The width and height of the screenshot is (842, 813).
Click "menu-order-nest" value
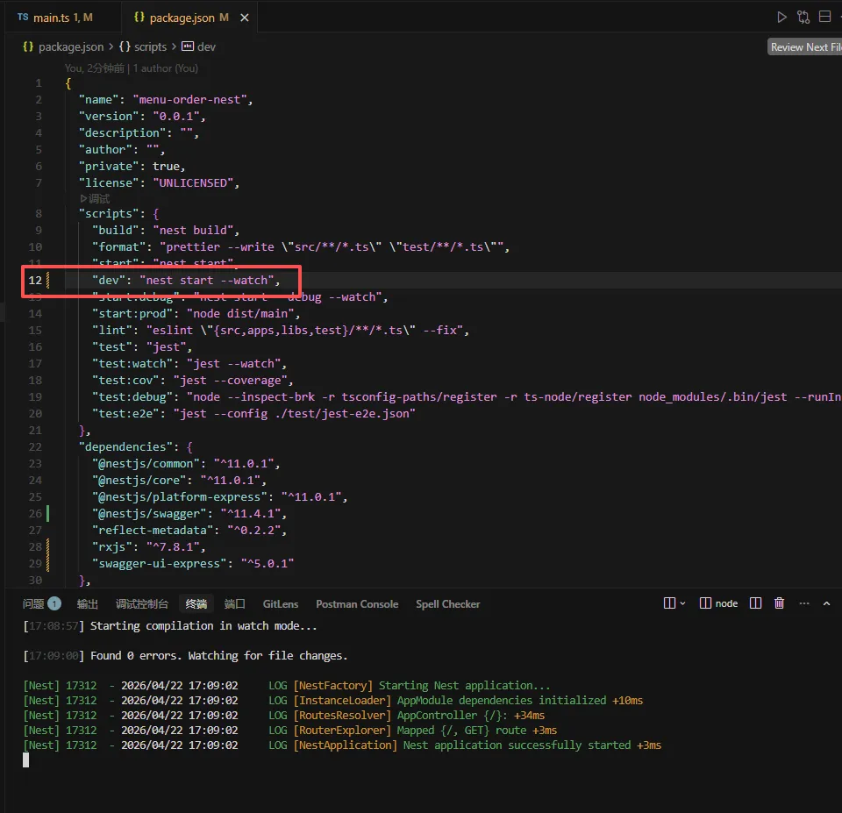[189, 99]
